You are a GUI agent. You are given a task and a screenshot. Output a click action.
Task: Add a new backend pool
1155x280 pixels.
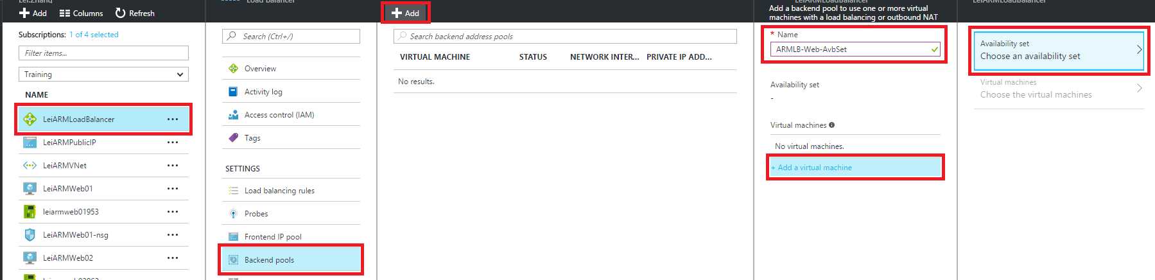[x=405, y=13]
